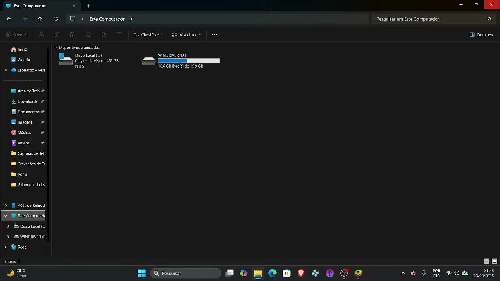This screenshot has width=500, height=281.
Task: Collapse the Dispositivos e unidades group
Action: point(55,48)
